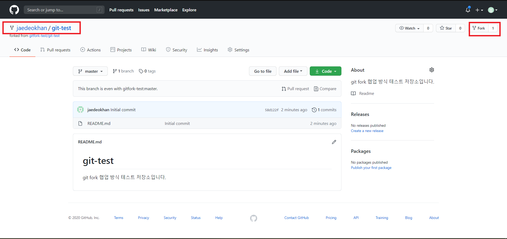Open the Status footer link

tap(196, 218)
